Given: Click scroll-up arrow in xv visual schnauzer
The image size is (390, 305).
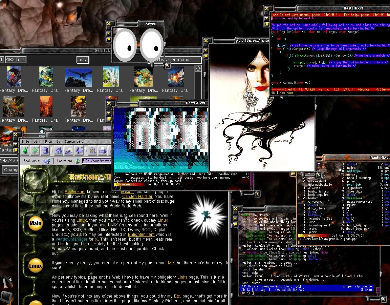Looking at the screenshot, I should click(x=198, y=68).
